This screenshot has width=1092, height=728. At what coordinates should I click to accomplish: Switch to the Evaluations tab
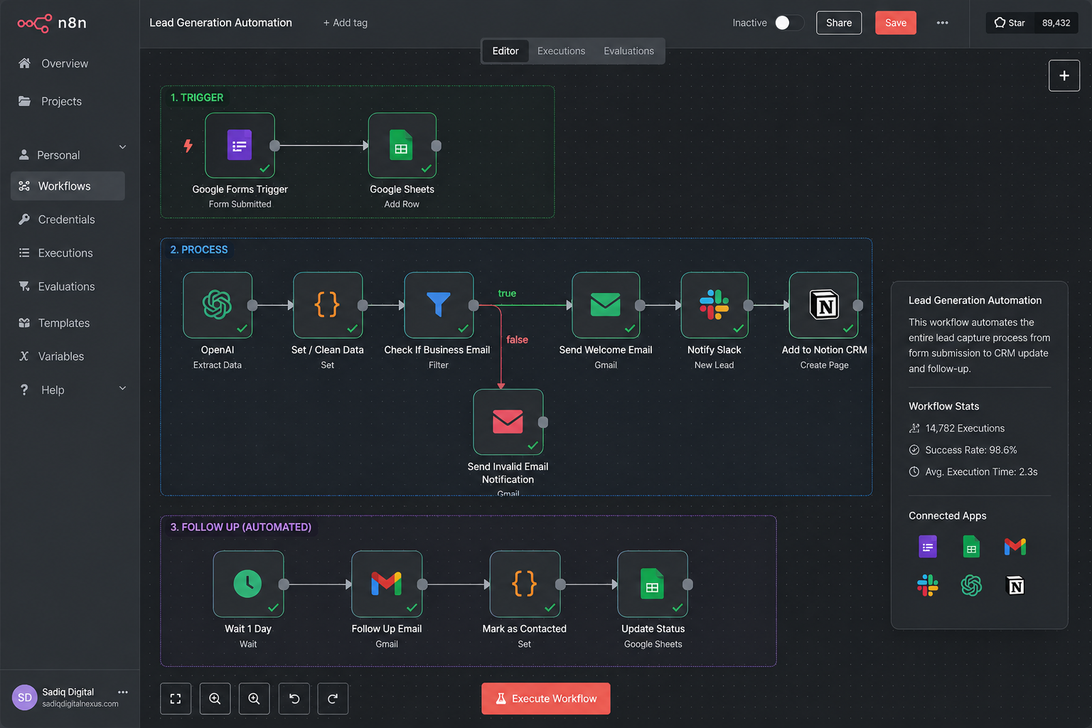click(628, 51)
